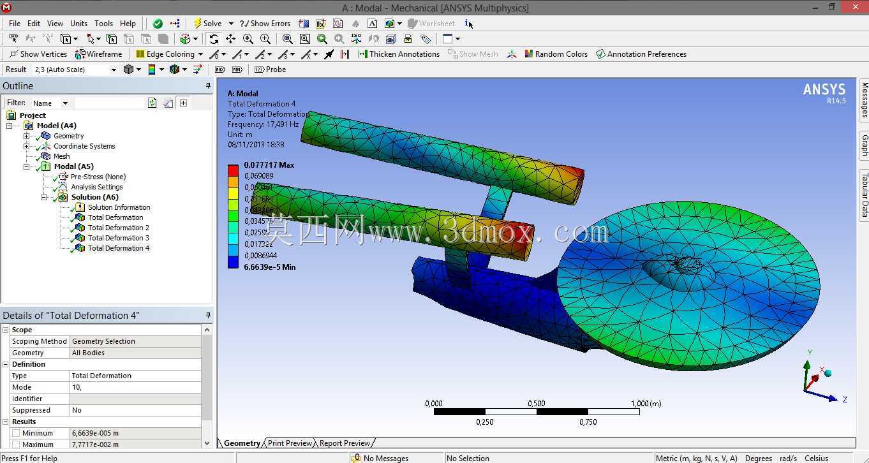Expand the Geometry tree node

tap(26, 136)
